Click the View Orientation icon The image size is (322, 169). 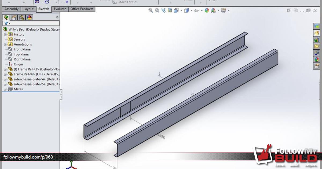point(176,10)
